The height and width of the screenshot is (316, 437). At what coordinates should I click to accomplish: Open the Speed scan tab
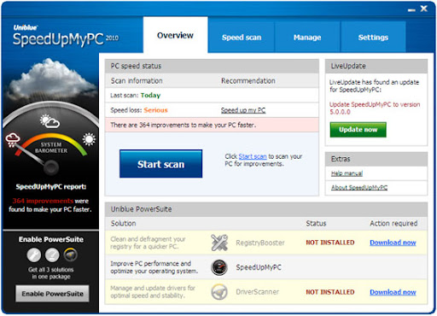click(x=242, y=38)
